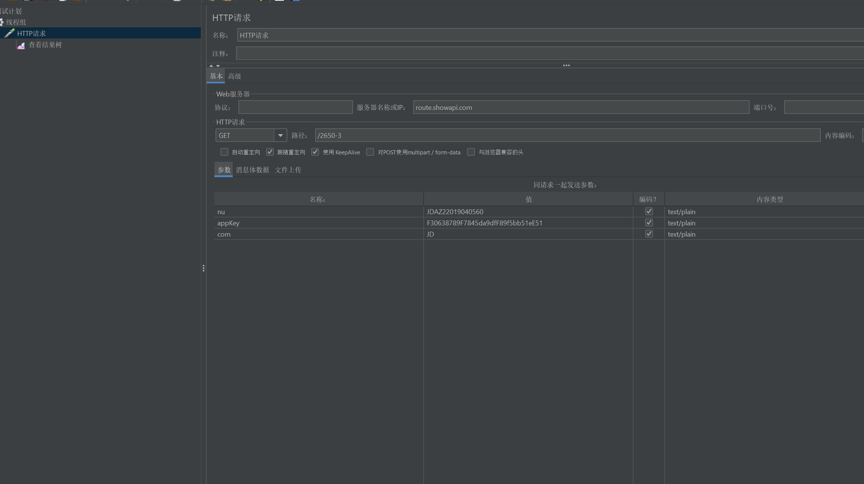Click the 查看结果树 listener chart icon
Screen dimensions: 864x484
coord(21,45)
